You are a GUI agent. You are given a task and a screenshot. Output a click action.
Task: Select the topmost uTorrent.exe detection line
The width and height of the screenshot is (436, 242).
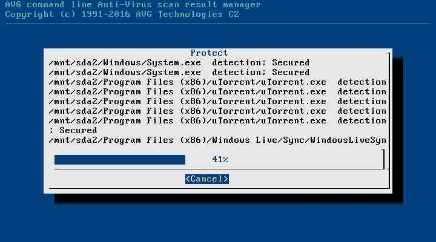pos(217,82)
